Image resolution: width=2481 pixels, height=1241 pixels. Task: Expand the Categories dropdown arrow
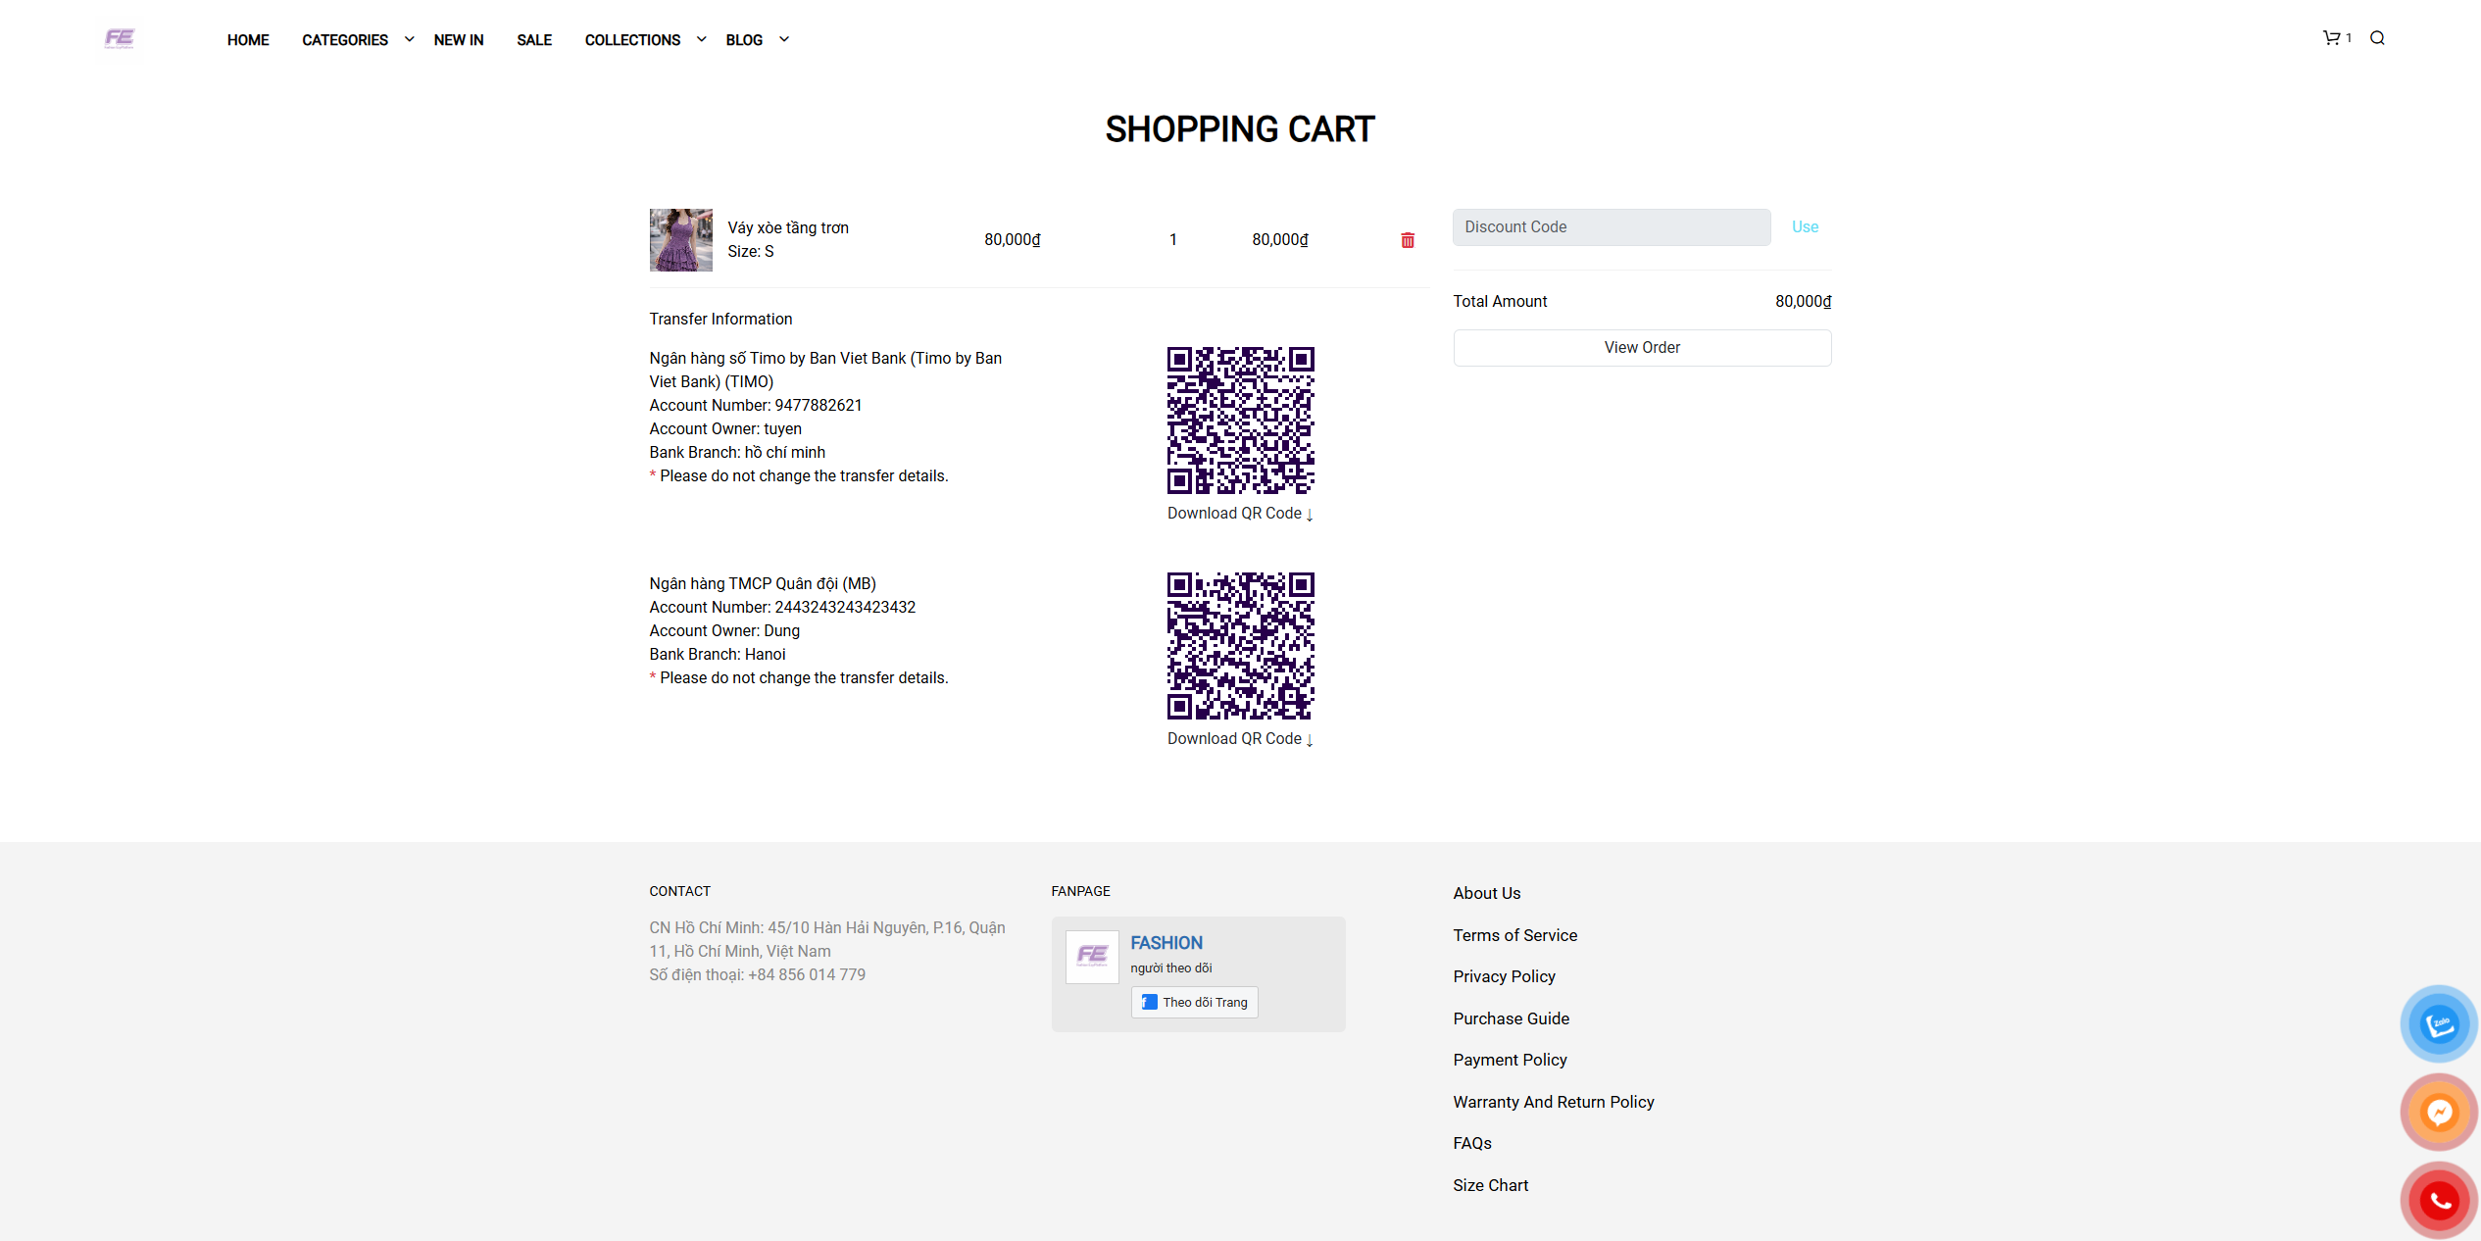(x=409, y=39)
